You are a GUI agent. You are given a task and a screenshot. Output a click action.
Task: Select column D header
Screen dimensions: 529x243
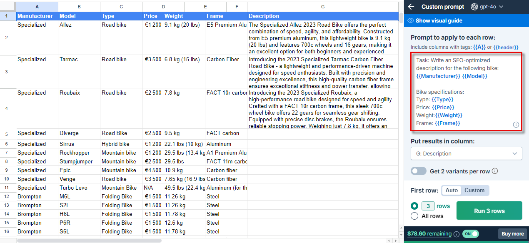[163, 7]
